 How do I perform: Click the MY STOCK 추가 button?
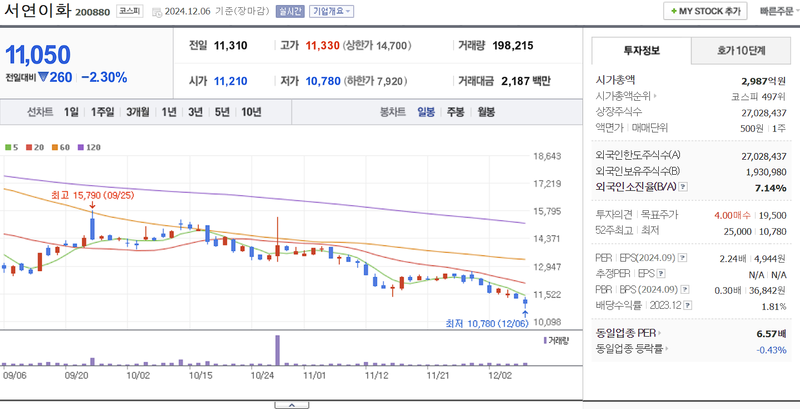(x=705, y=11)
